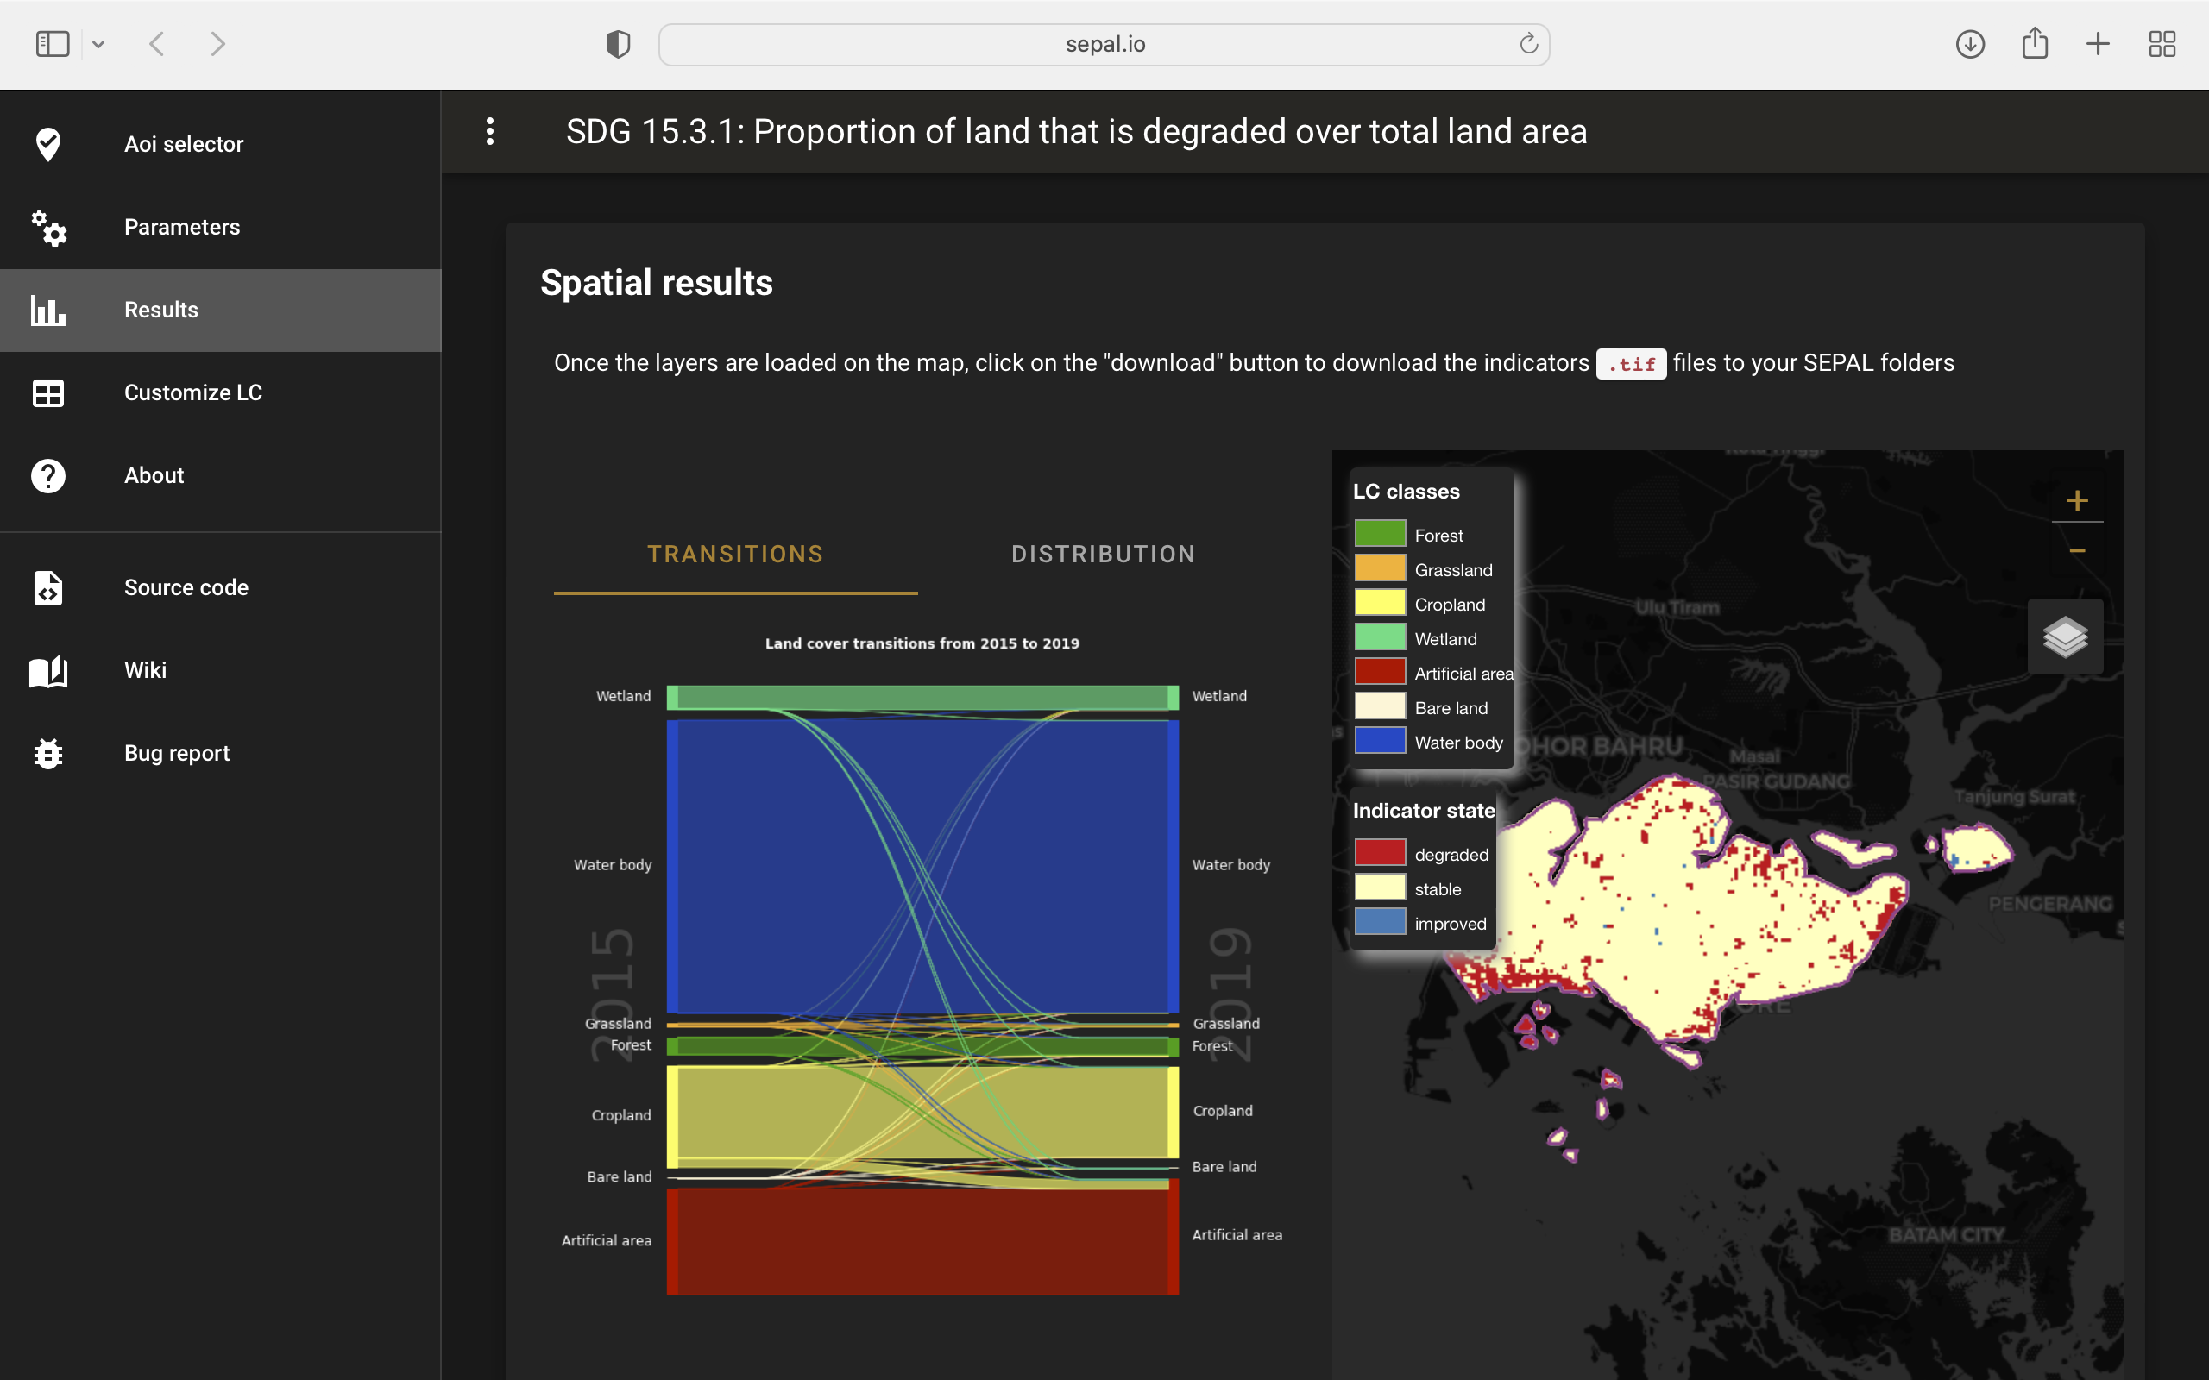Select the Transitions tab

[735, 554]
